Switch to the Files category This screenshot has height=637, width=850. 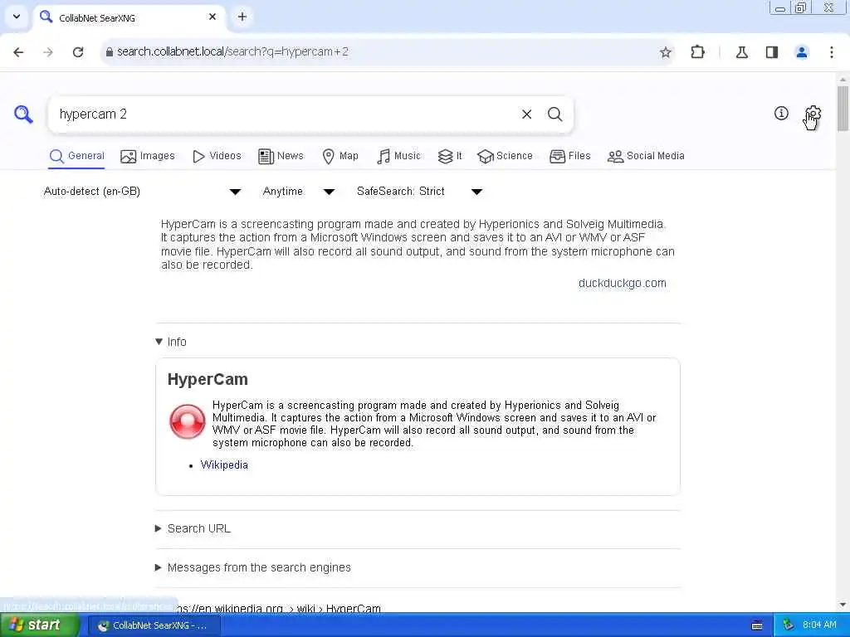point(569,156)
